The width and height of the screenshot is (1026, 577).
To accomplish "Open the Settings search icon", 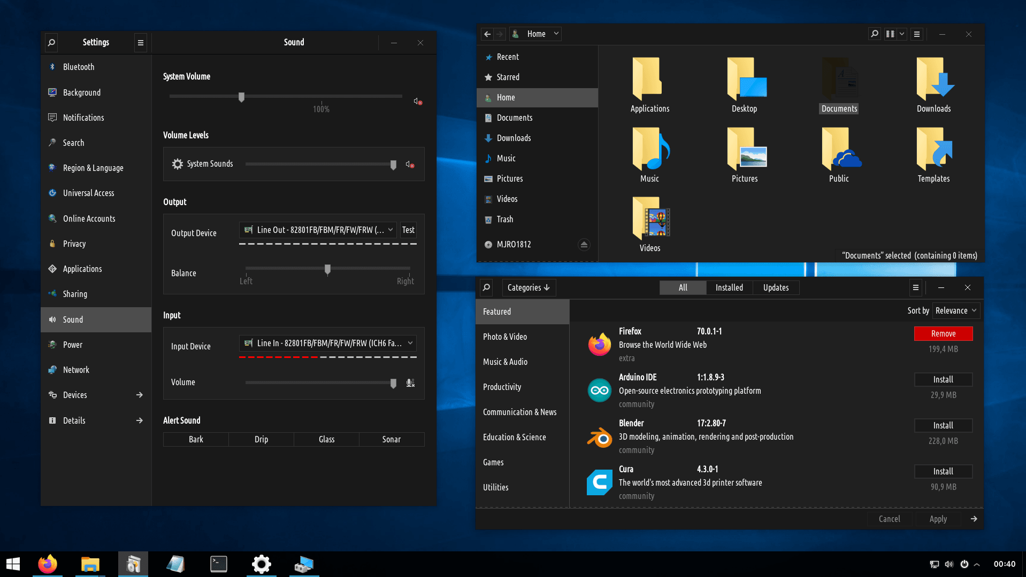I will coord(51,42).
